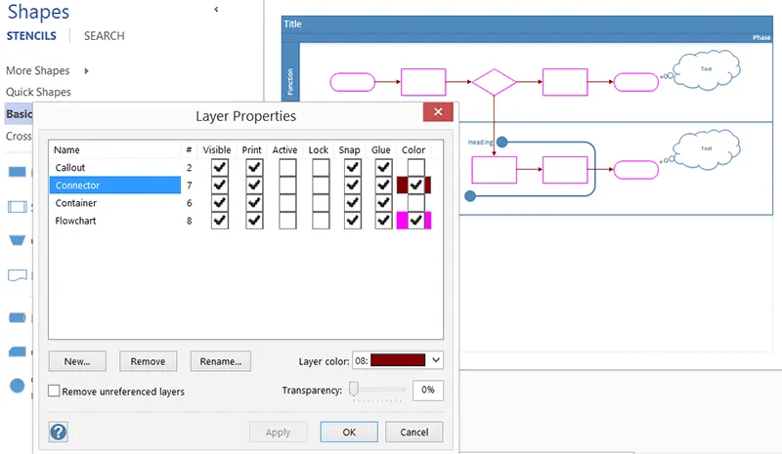Collapse the Shapes pane arrow

point(216,9)
